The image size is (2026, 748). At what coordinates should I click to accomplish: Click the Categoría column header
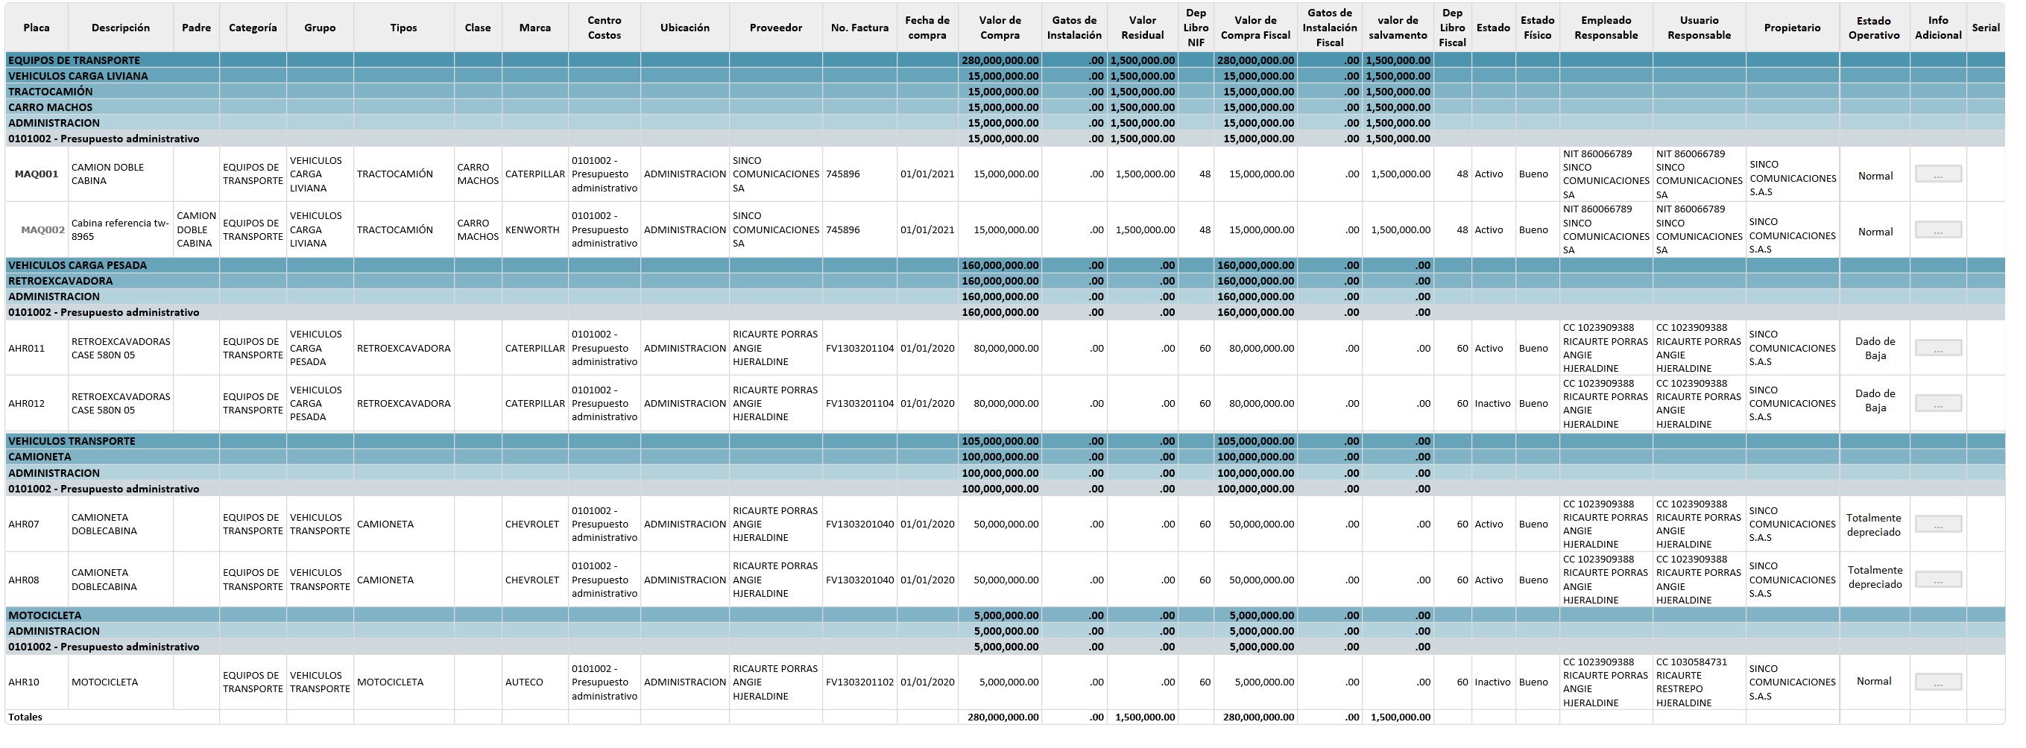point(253,28)
